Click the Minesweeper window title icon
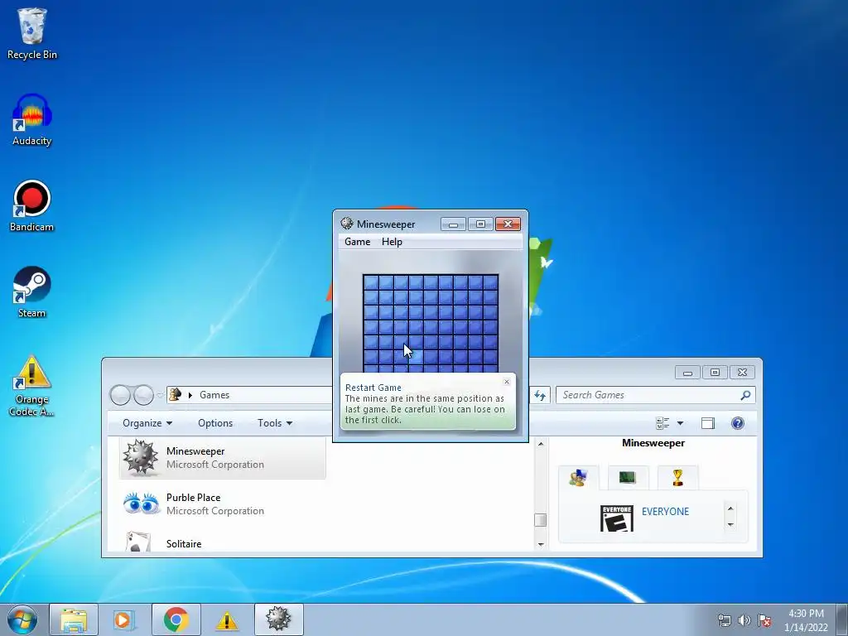Image resolution: width=848 pixels, height=636 pixels. pos(347,224)
